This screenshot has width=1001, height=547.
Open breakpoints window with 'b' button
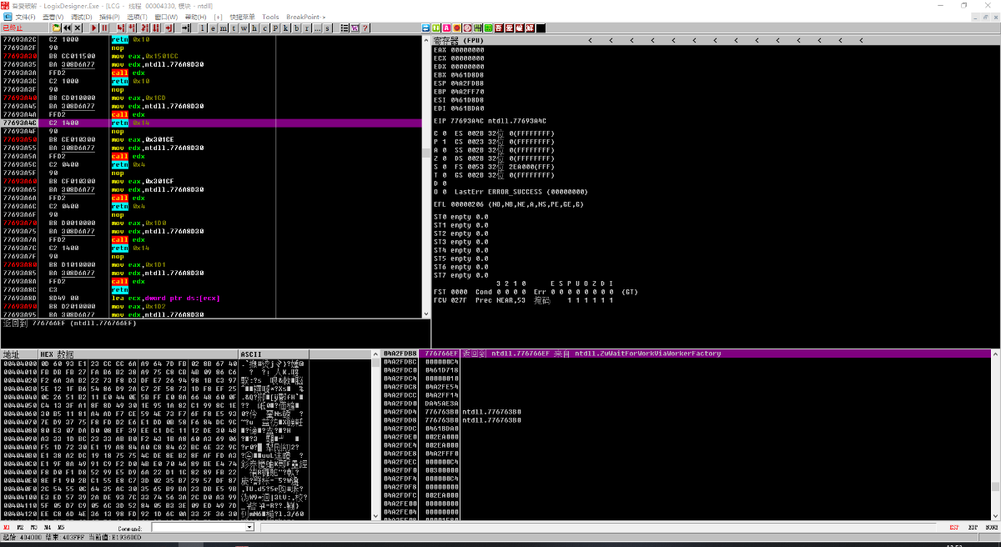[297, 28]
